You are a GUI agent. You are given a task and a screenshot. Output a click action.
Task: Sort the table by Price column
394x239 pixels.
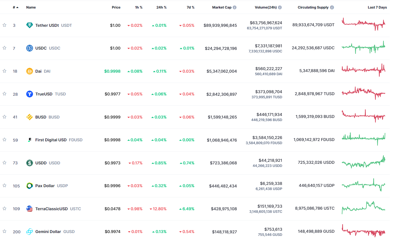click(x=116, y=7)
